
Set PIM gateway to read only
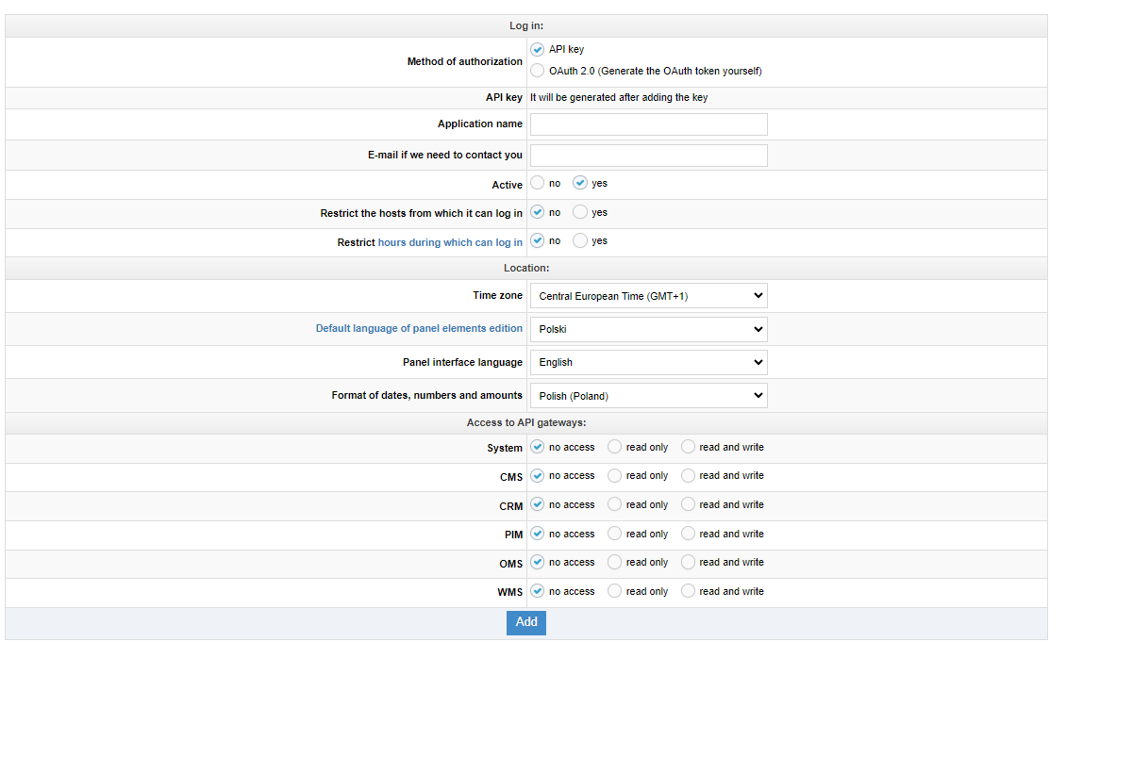[x=615, y=533]
